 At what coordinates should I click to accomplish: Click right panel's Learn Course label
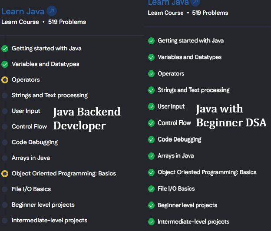tap(165, 13)
